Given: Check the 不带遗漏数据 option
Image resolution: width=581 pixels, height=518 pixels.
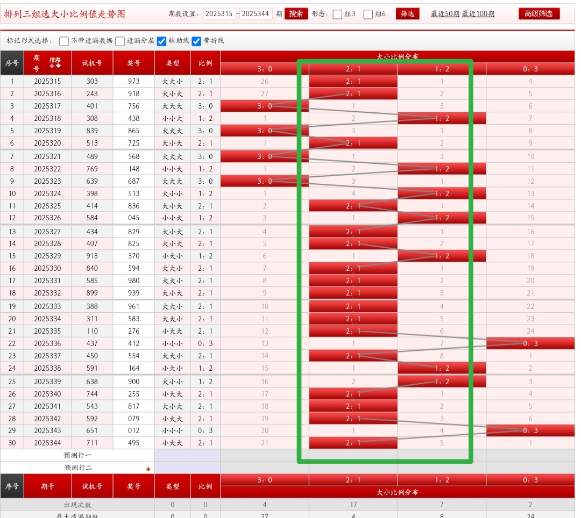Looking at the screenshot, I should pyautogui.click(x=63, y=41).
